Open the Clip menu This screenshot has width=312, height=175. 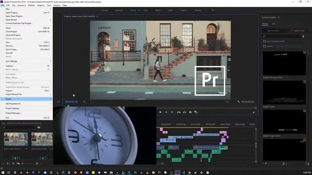click(14, 5)
